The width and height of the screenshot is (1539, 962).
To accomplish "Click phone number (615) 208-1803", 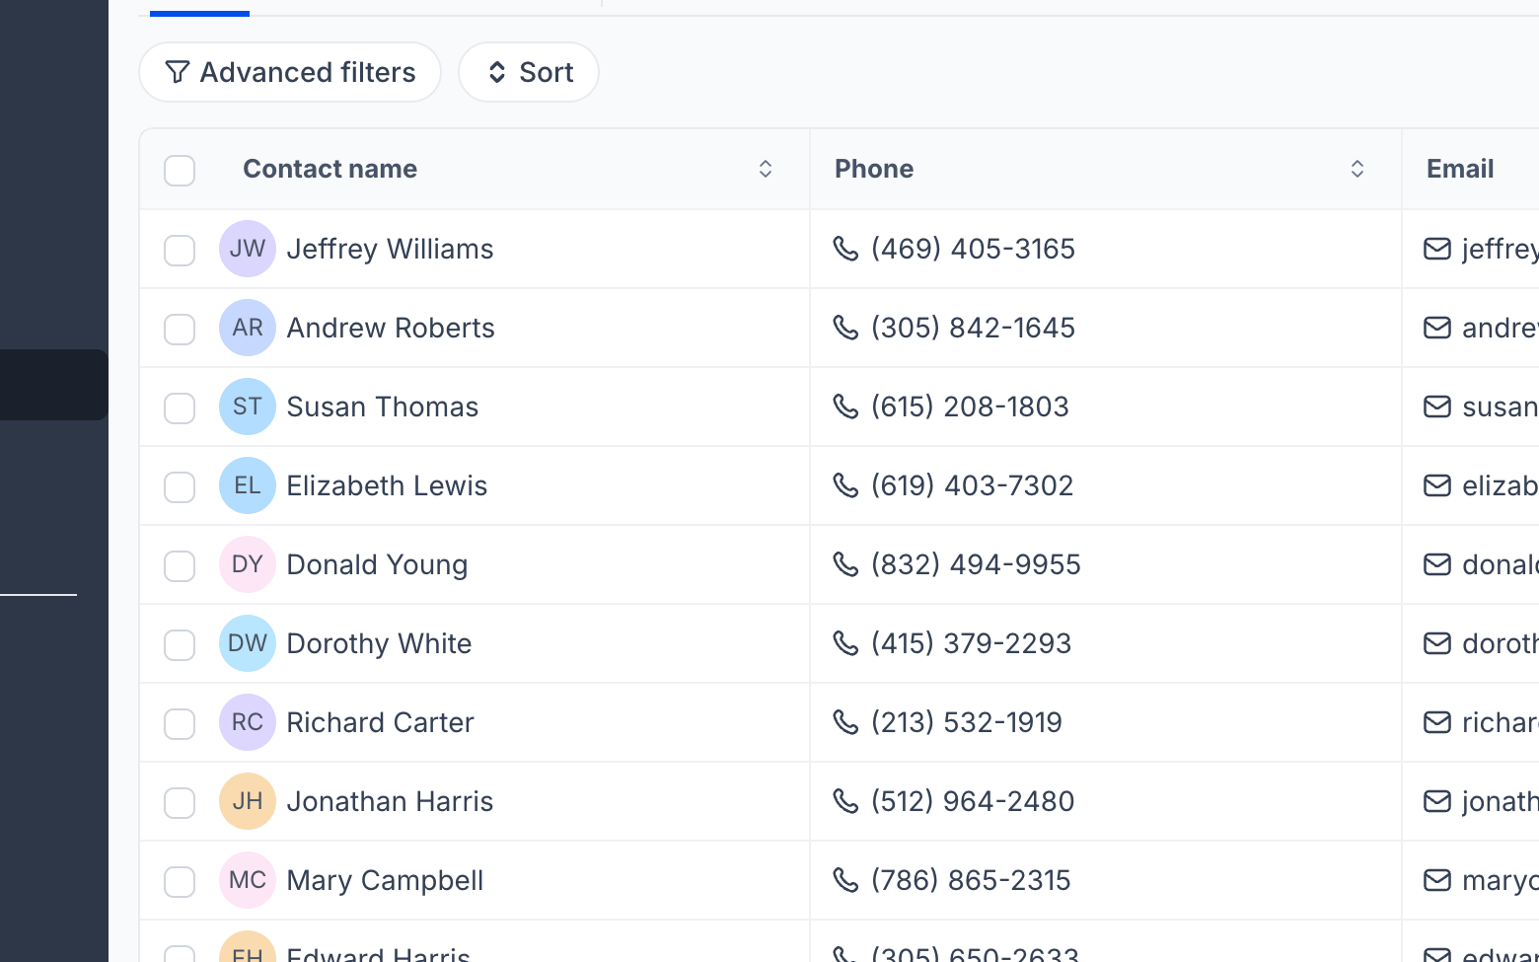I will tap(970, 407).
